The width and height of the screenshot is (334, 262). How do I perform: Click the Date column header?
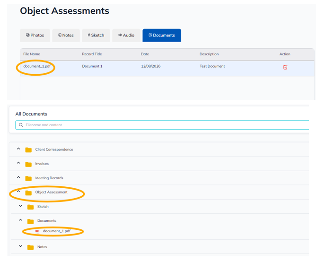(145, 54)
